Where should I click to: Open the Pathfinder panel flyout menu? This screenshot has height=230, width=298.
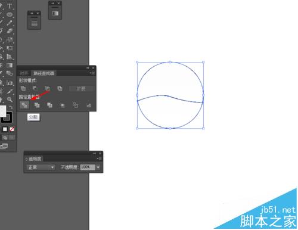tap(92, 73)
